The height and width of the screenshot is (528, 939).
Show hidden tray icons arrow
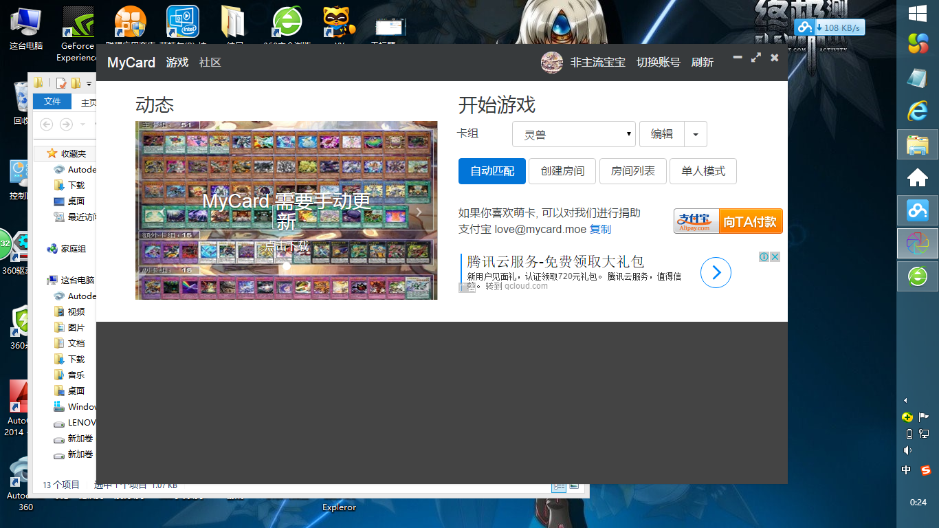(x=905, y=400)
